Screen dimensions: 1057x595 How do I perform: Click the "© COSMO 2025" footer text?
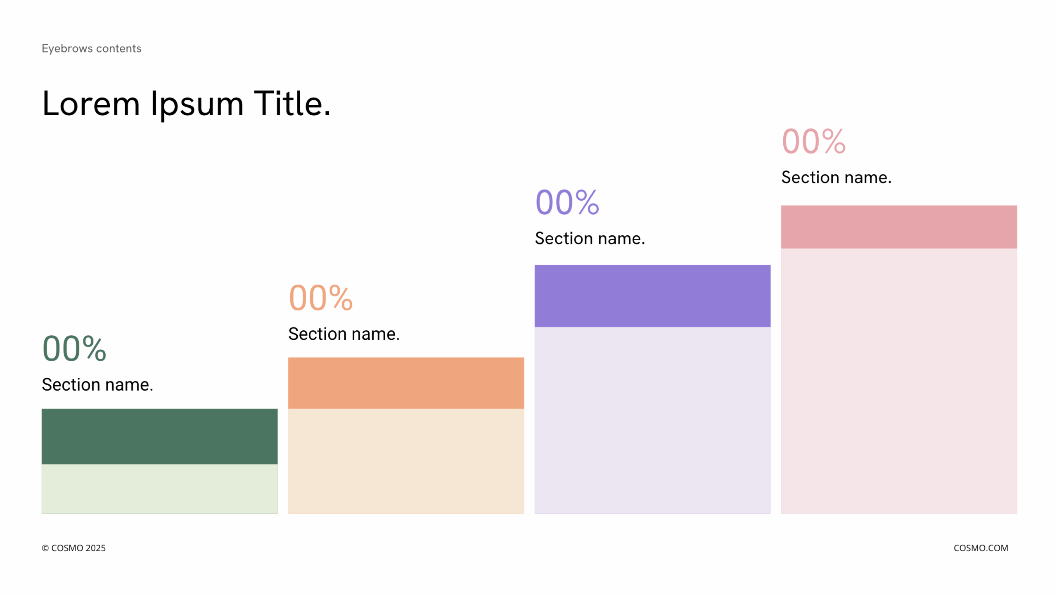click(x=73, y=548)
